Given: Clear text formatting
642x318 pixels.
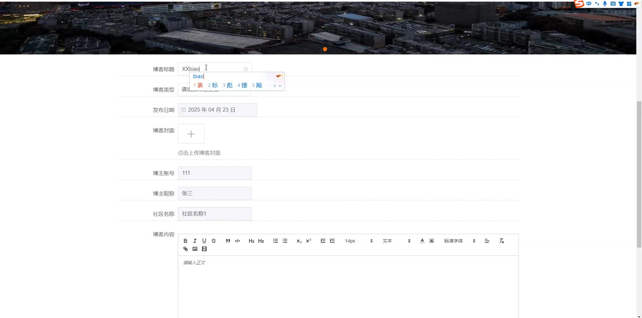Looking at the screenshot, I should point(502,241).
